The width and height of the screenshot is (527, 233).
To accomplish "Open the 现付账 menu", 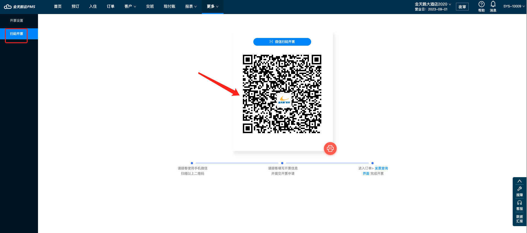I will point(170,6).
